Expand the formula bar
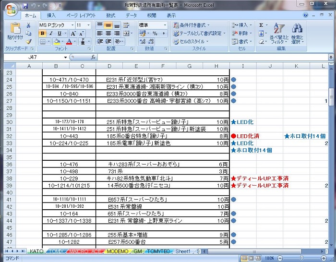 331,57
